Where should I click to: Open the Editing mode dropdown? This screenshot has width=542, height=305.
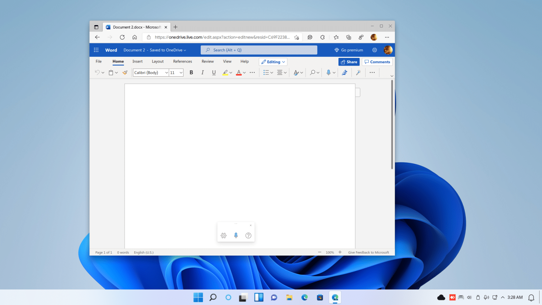pyautogui.click(x=273, y=62)
